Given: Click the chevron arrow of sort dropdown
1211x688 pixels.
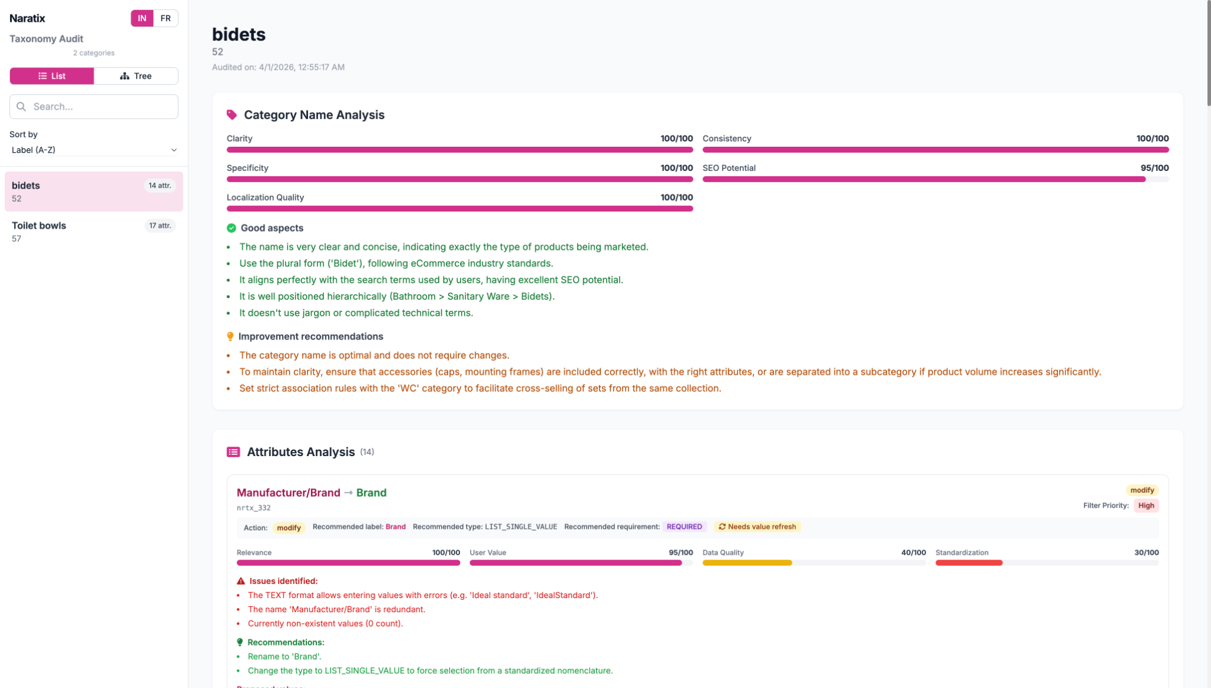Looking at the screenshot, I should click(x=174, y=150).
